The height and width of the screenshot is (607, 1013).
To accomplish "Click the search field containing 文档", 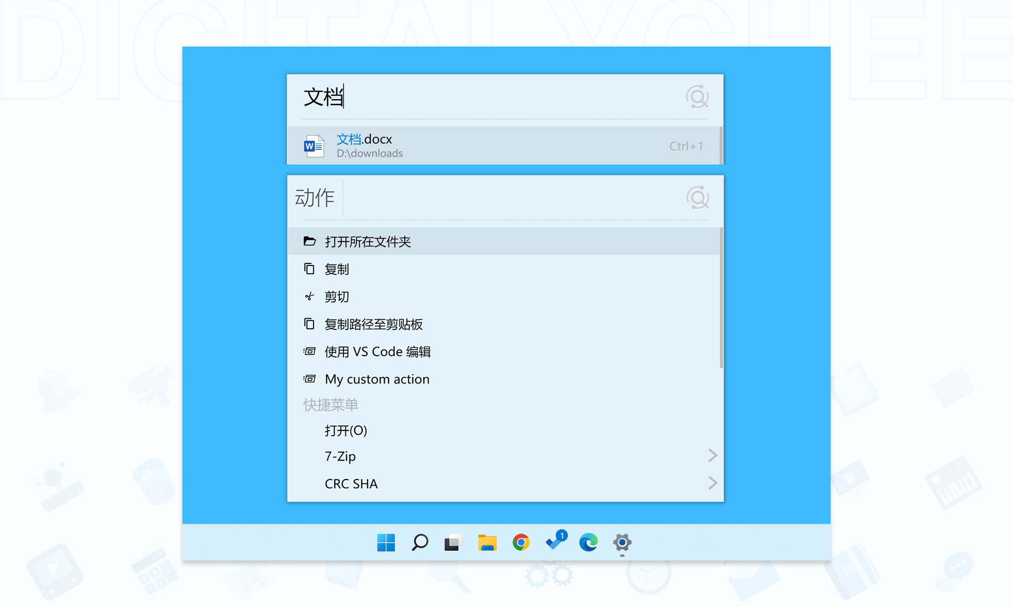I will coord(486,97).
